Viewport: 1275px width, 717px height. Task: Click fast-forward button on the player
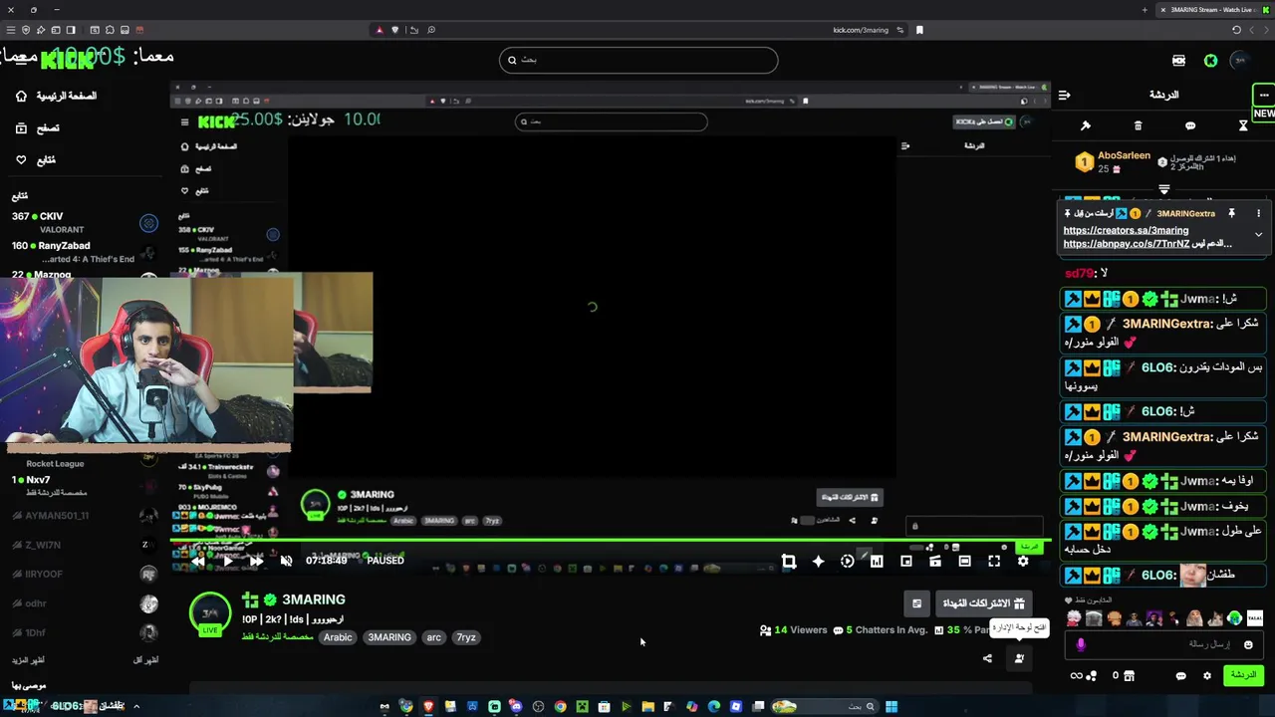tap(256, 561)
